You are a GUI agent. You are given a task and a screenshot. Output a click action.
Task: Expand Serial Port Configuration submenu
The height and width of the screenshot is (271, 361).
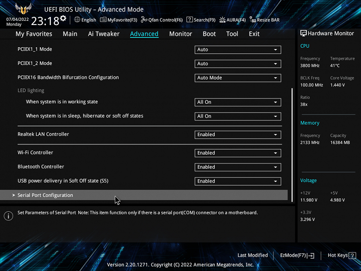[144, 195]
